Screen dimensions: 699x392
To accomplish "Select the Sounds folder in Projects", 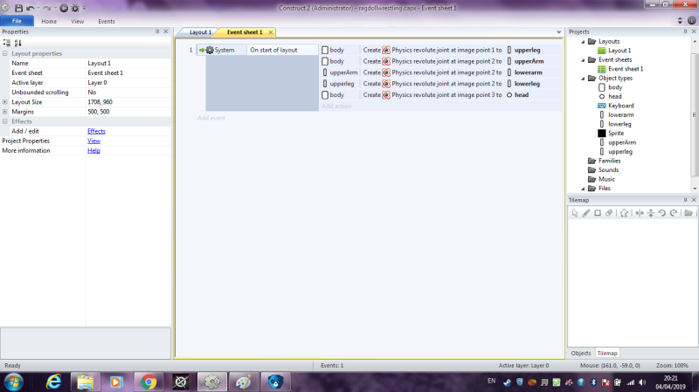I will coord(608,169).
